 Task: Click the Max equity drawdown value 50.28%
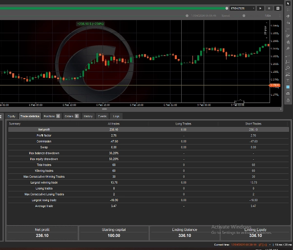114,159
